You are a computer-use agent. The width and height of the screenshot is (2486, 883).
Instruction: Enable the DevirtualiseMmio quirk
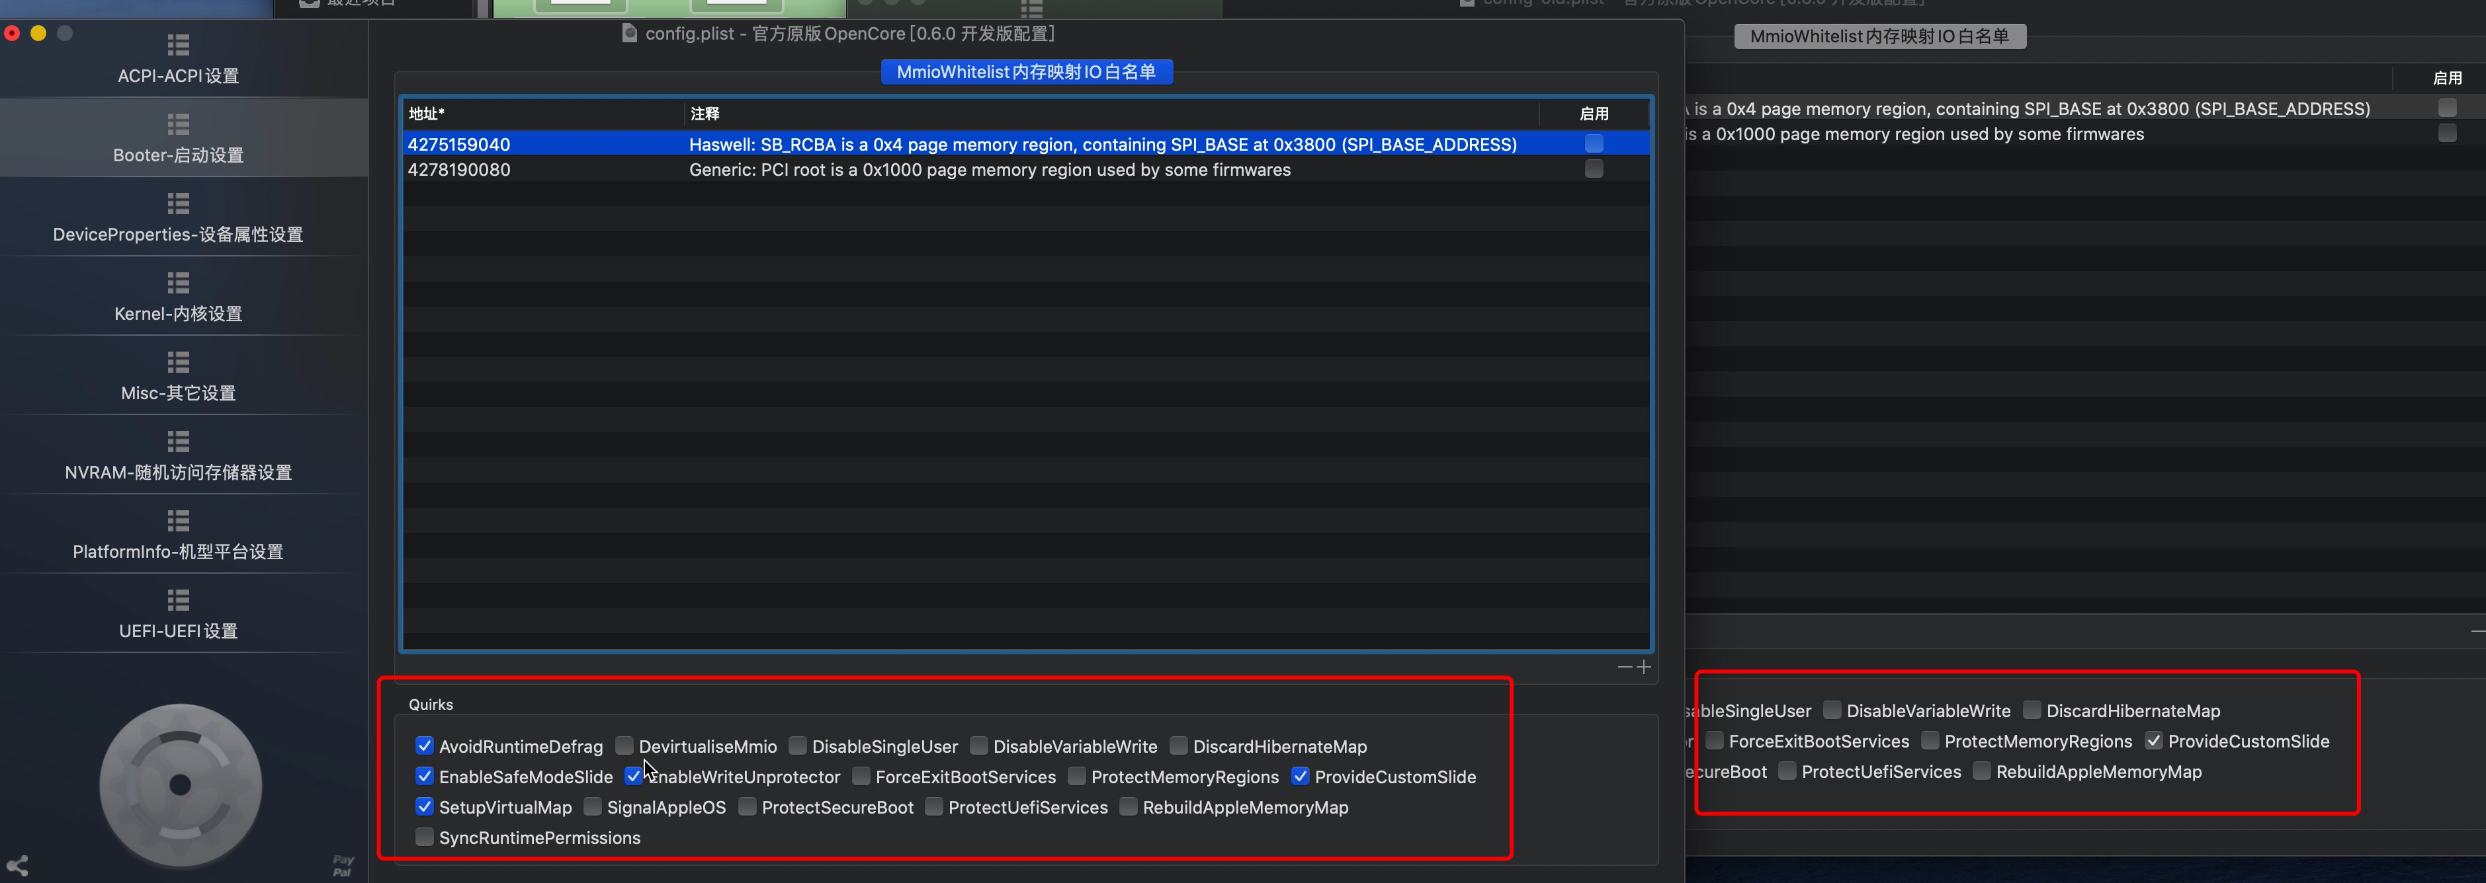pyautogui.click(x=624, y=745)
